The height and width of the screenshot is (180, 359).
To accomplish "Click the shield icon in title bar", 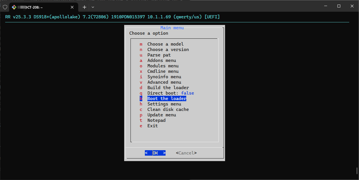I will point(5,7).
